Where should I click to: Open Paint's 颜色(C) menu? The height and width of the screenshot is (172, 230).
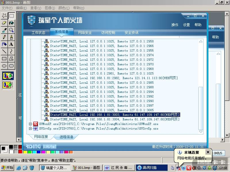64,8
